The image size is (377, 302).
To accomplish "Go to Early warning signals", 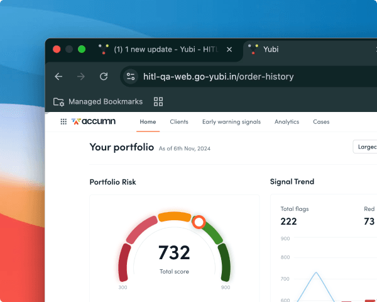I will click(x=231, y=122).
